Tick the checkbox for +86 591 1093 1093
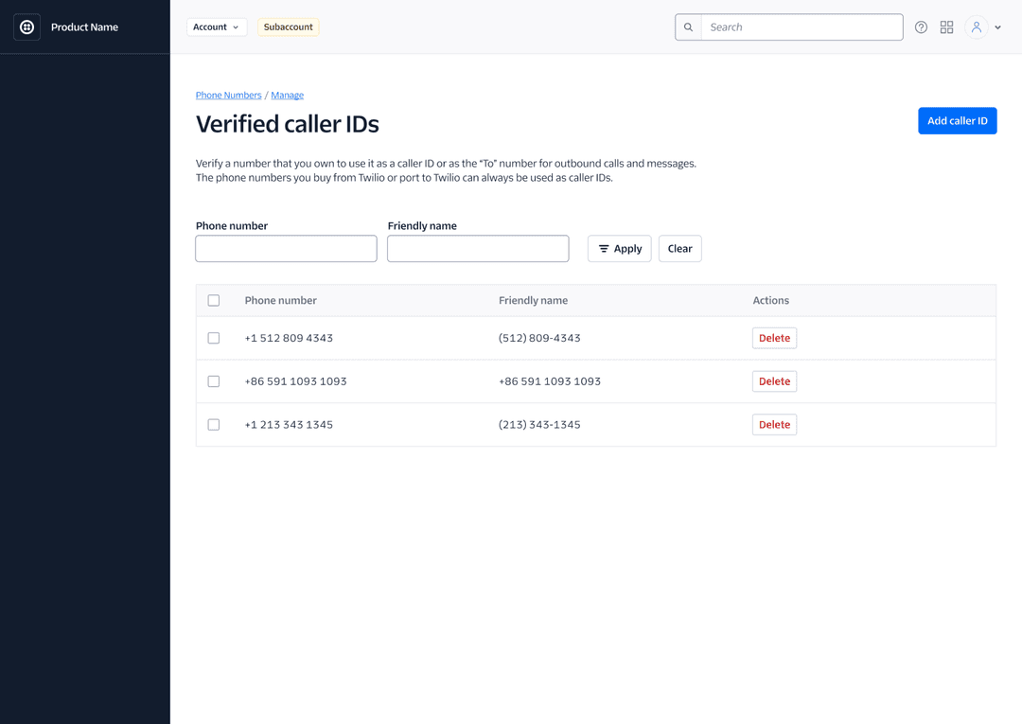 pyautogui.click(x=214, y=381)
